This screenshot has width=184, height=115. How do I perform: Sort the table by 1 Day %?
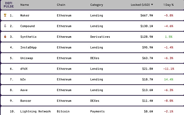click(x=168, y=5)
